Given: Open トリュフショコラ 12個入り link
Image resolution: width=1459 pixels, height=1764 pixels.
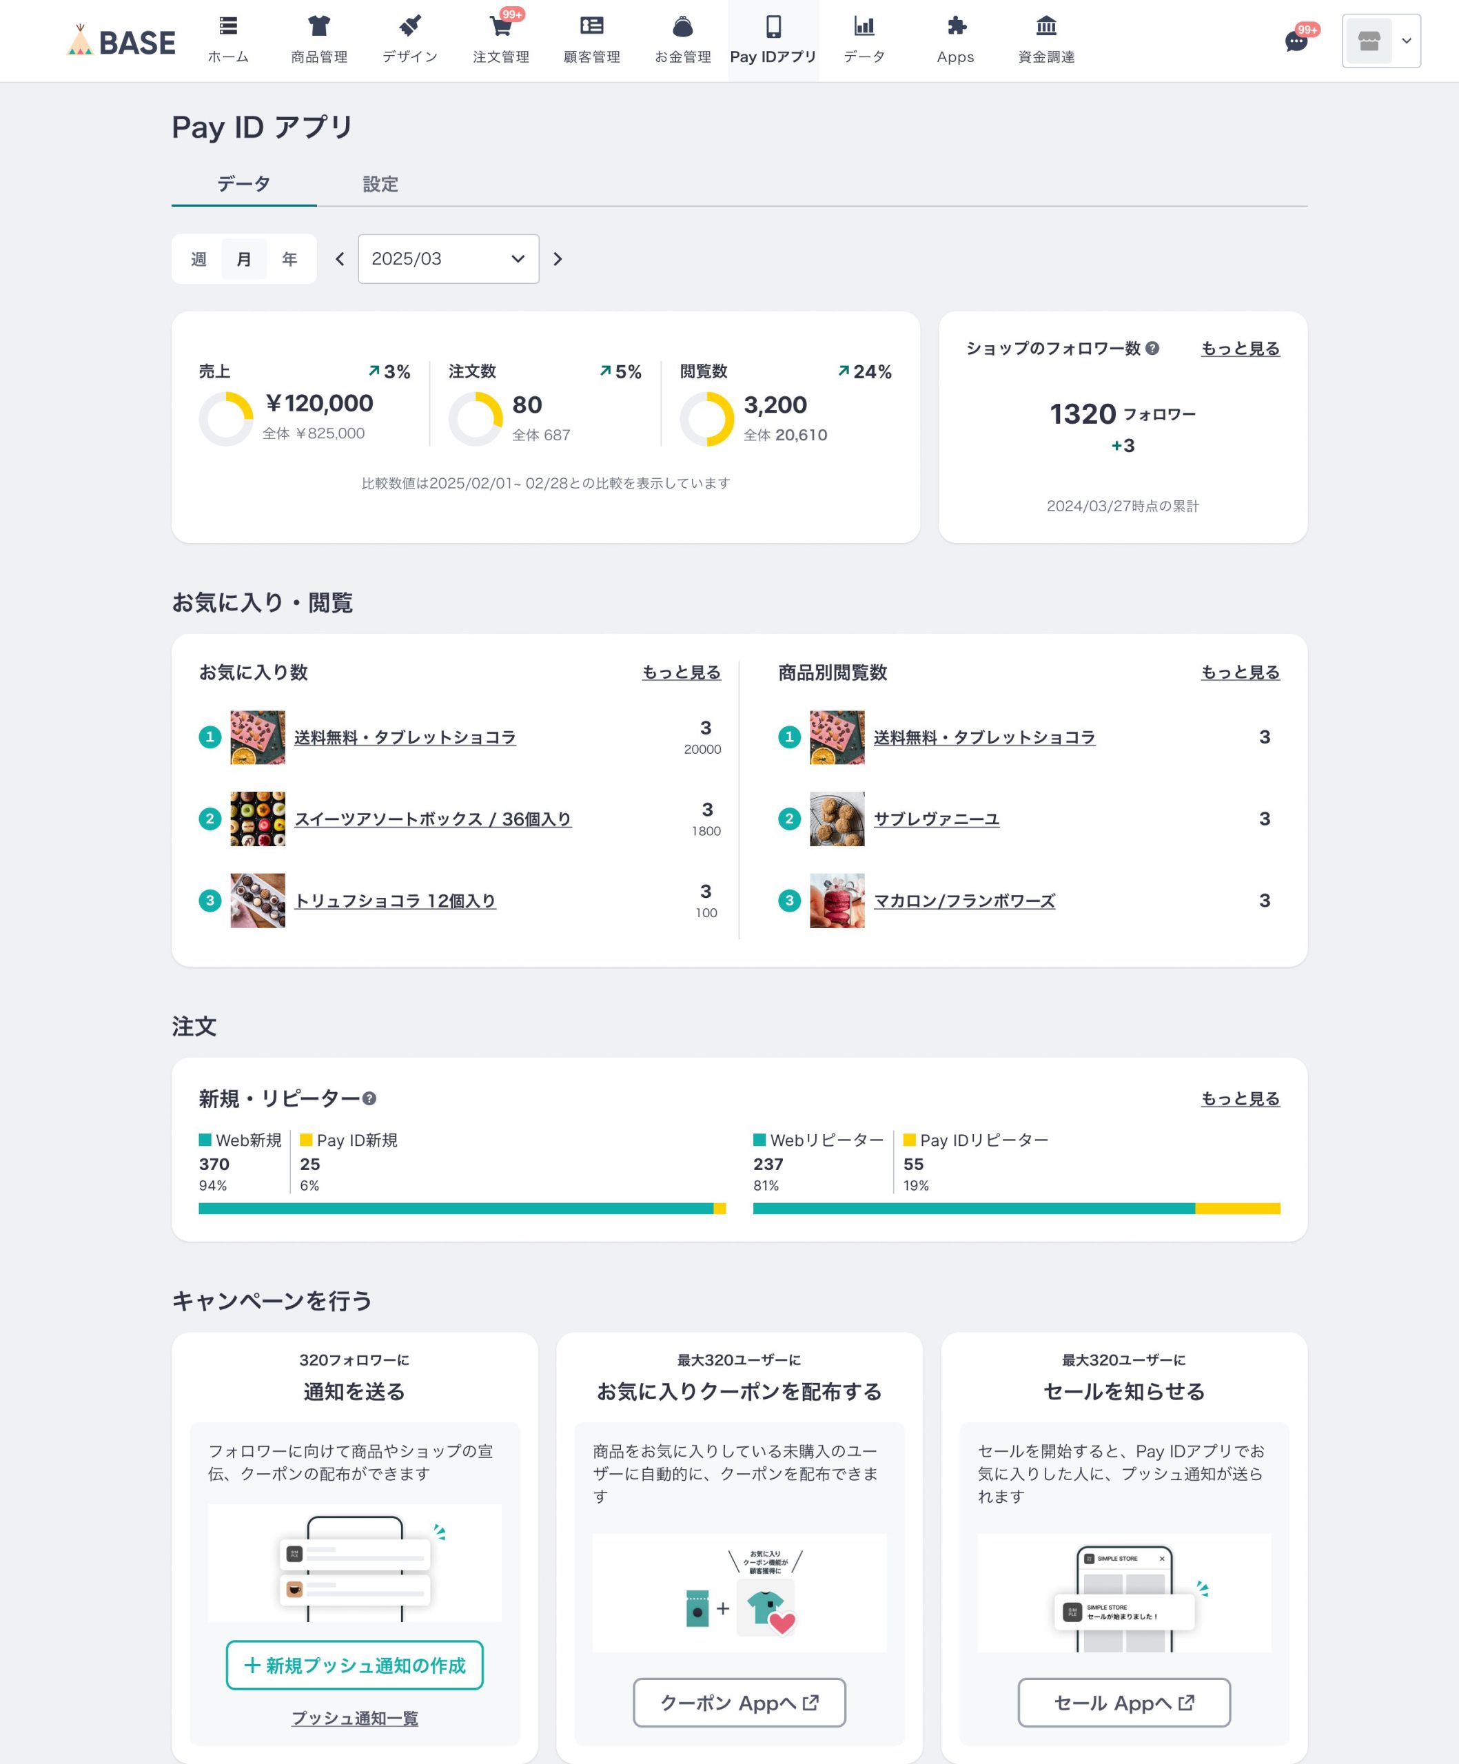Looking at the screenshot, I should point(395,901).
